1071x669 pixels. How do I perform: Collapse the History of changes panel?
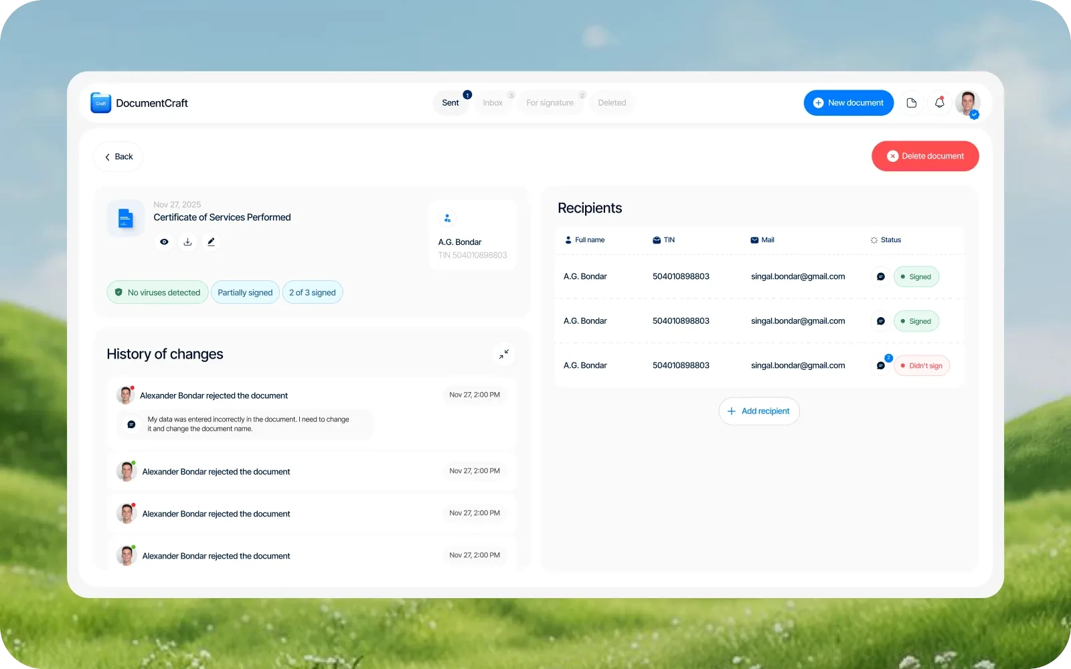pyautogui.click(x=503, y=354)
